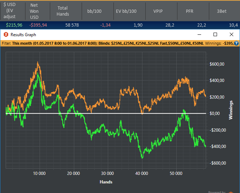
Task: Sort by the EV bb/100 column header
Action: click(129, 11)
